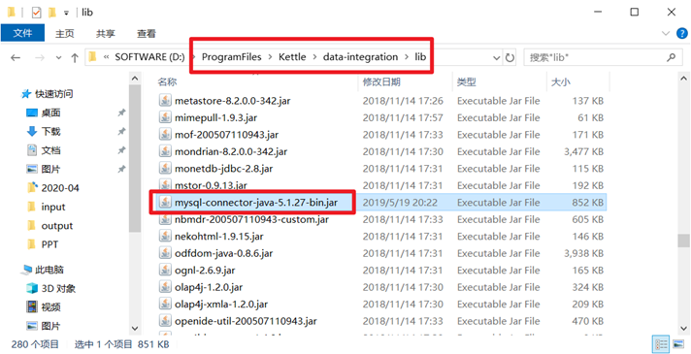Switch to the 主页 ribbon tab
This screenshot has height=354, width=691.
(64, 34)
